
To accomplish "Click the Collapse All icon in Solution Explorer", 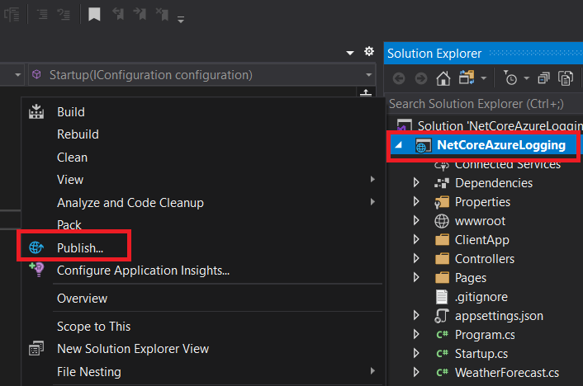I will [x=543, y=78].
